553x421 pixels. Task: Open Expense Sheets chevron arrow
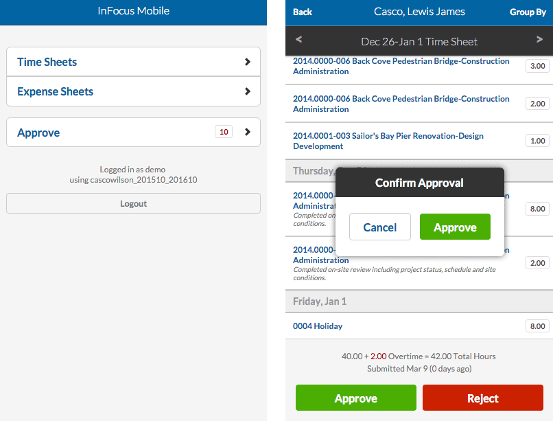click(247, 91)
